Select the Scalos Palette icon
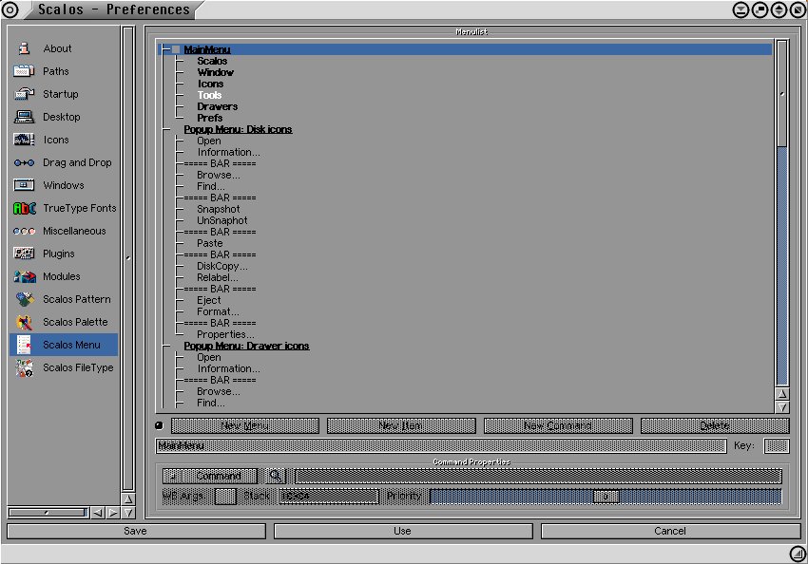The width and height of the screenshot is (808, 564). [x=24, y=322]
